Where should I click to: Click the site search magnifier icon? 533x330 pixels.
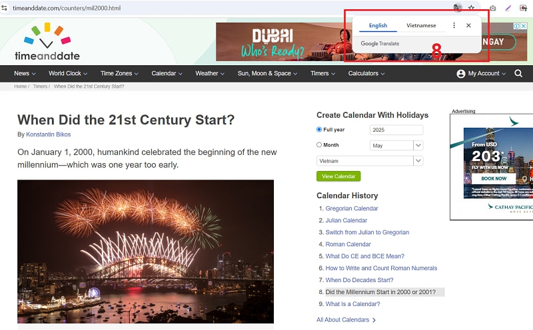(x=518, y=73)
